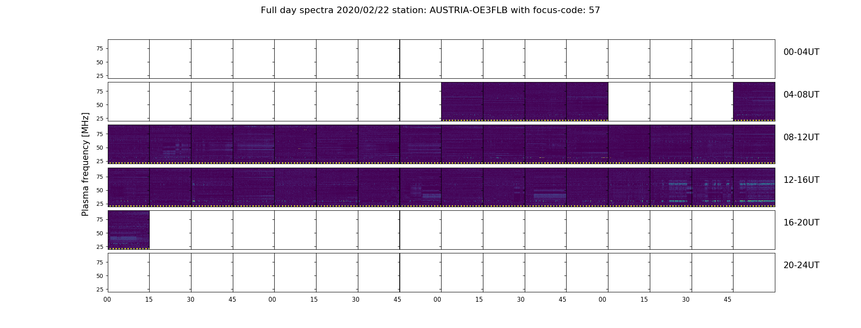Click the '25' tick of the 20-24UT row
861x328 pixels.
(x=100, y=289)
